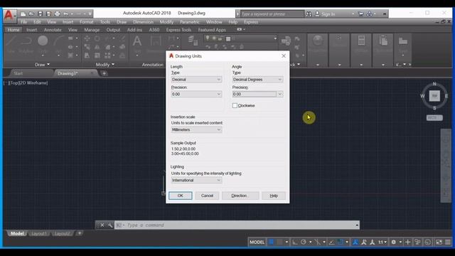455x256 pixels.
Task: Click the Open file icon in quick access
Action: [x=31, y=14]
